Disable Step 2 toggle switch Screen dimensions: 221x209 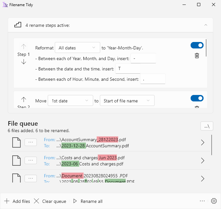click(x=197, y=98)
